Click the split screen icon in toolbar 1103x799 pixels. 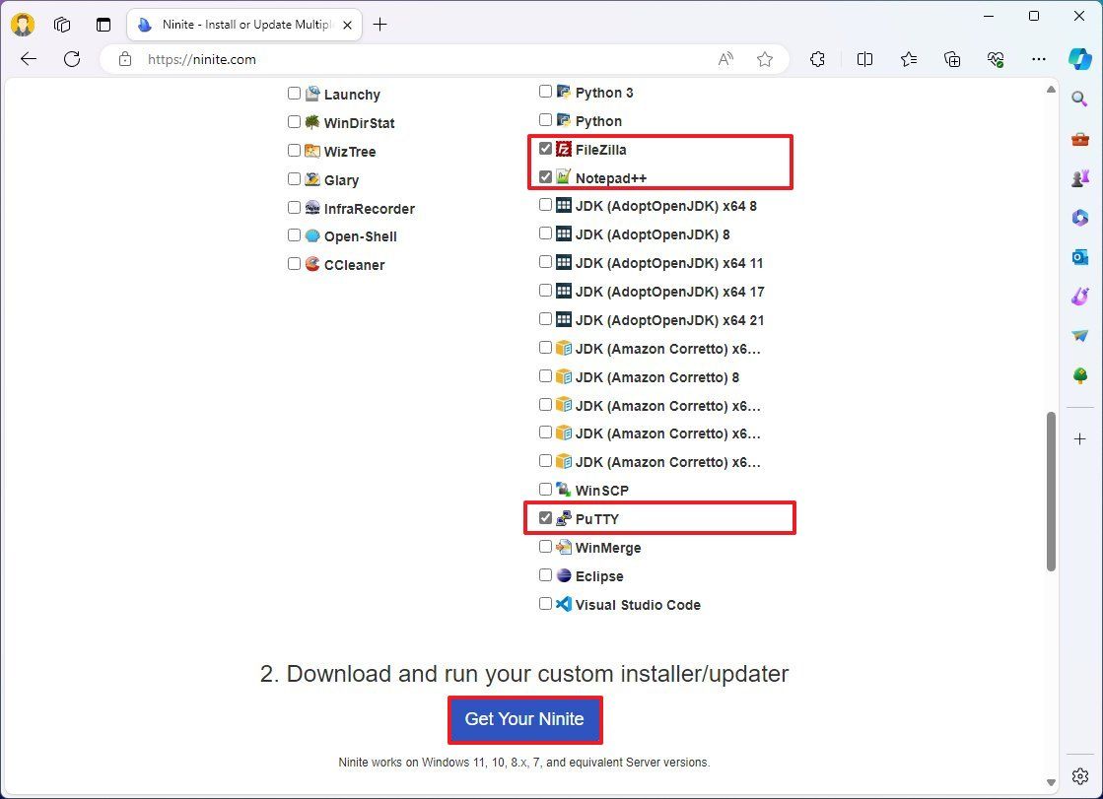coord(864,59)
